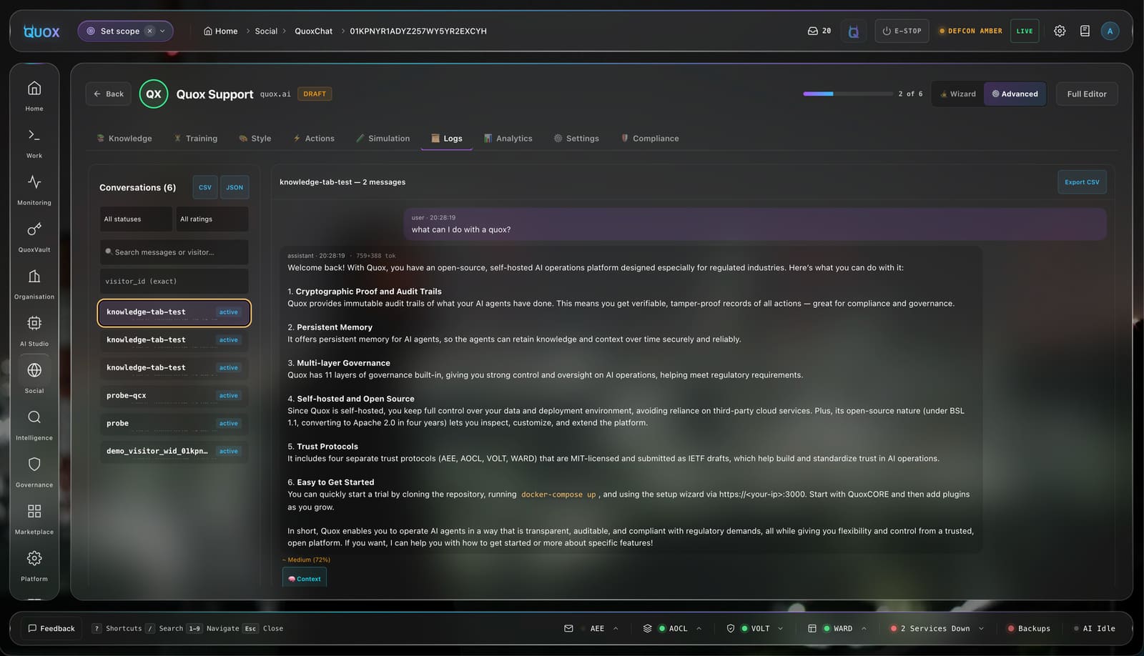Viewport: 1144px width, 656px height.
Task: Expand the VOLT status chevron
Action: point(780,628)
